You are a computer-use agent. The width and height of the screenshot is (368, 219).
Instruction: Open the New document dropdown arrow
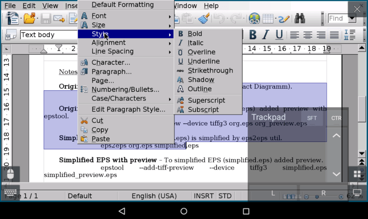pos(21,18)
